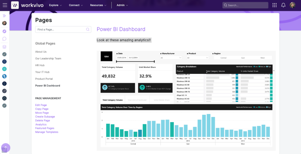301x154 pixels.
Task: Sort by Total Category Volume column header
Action: [215, 71]
